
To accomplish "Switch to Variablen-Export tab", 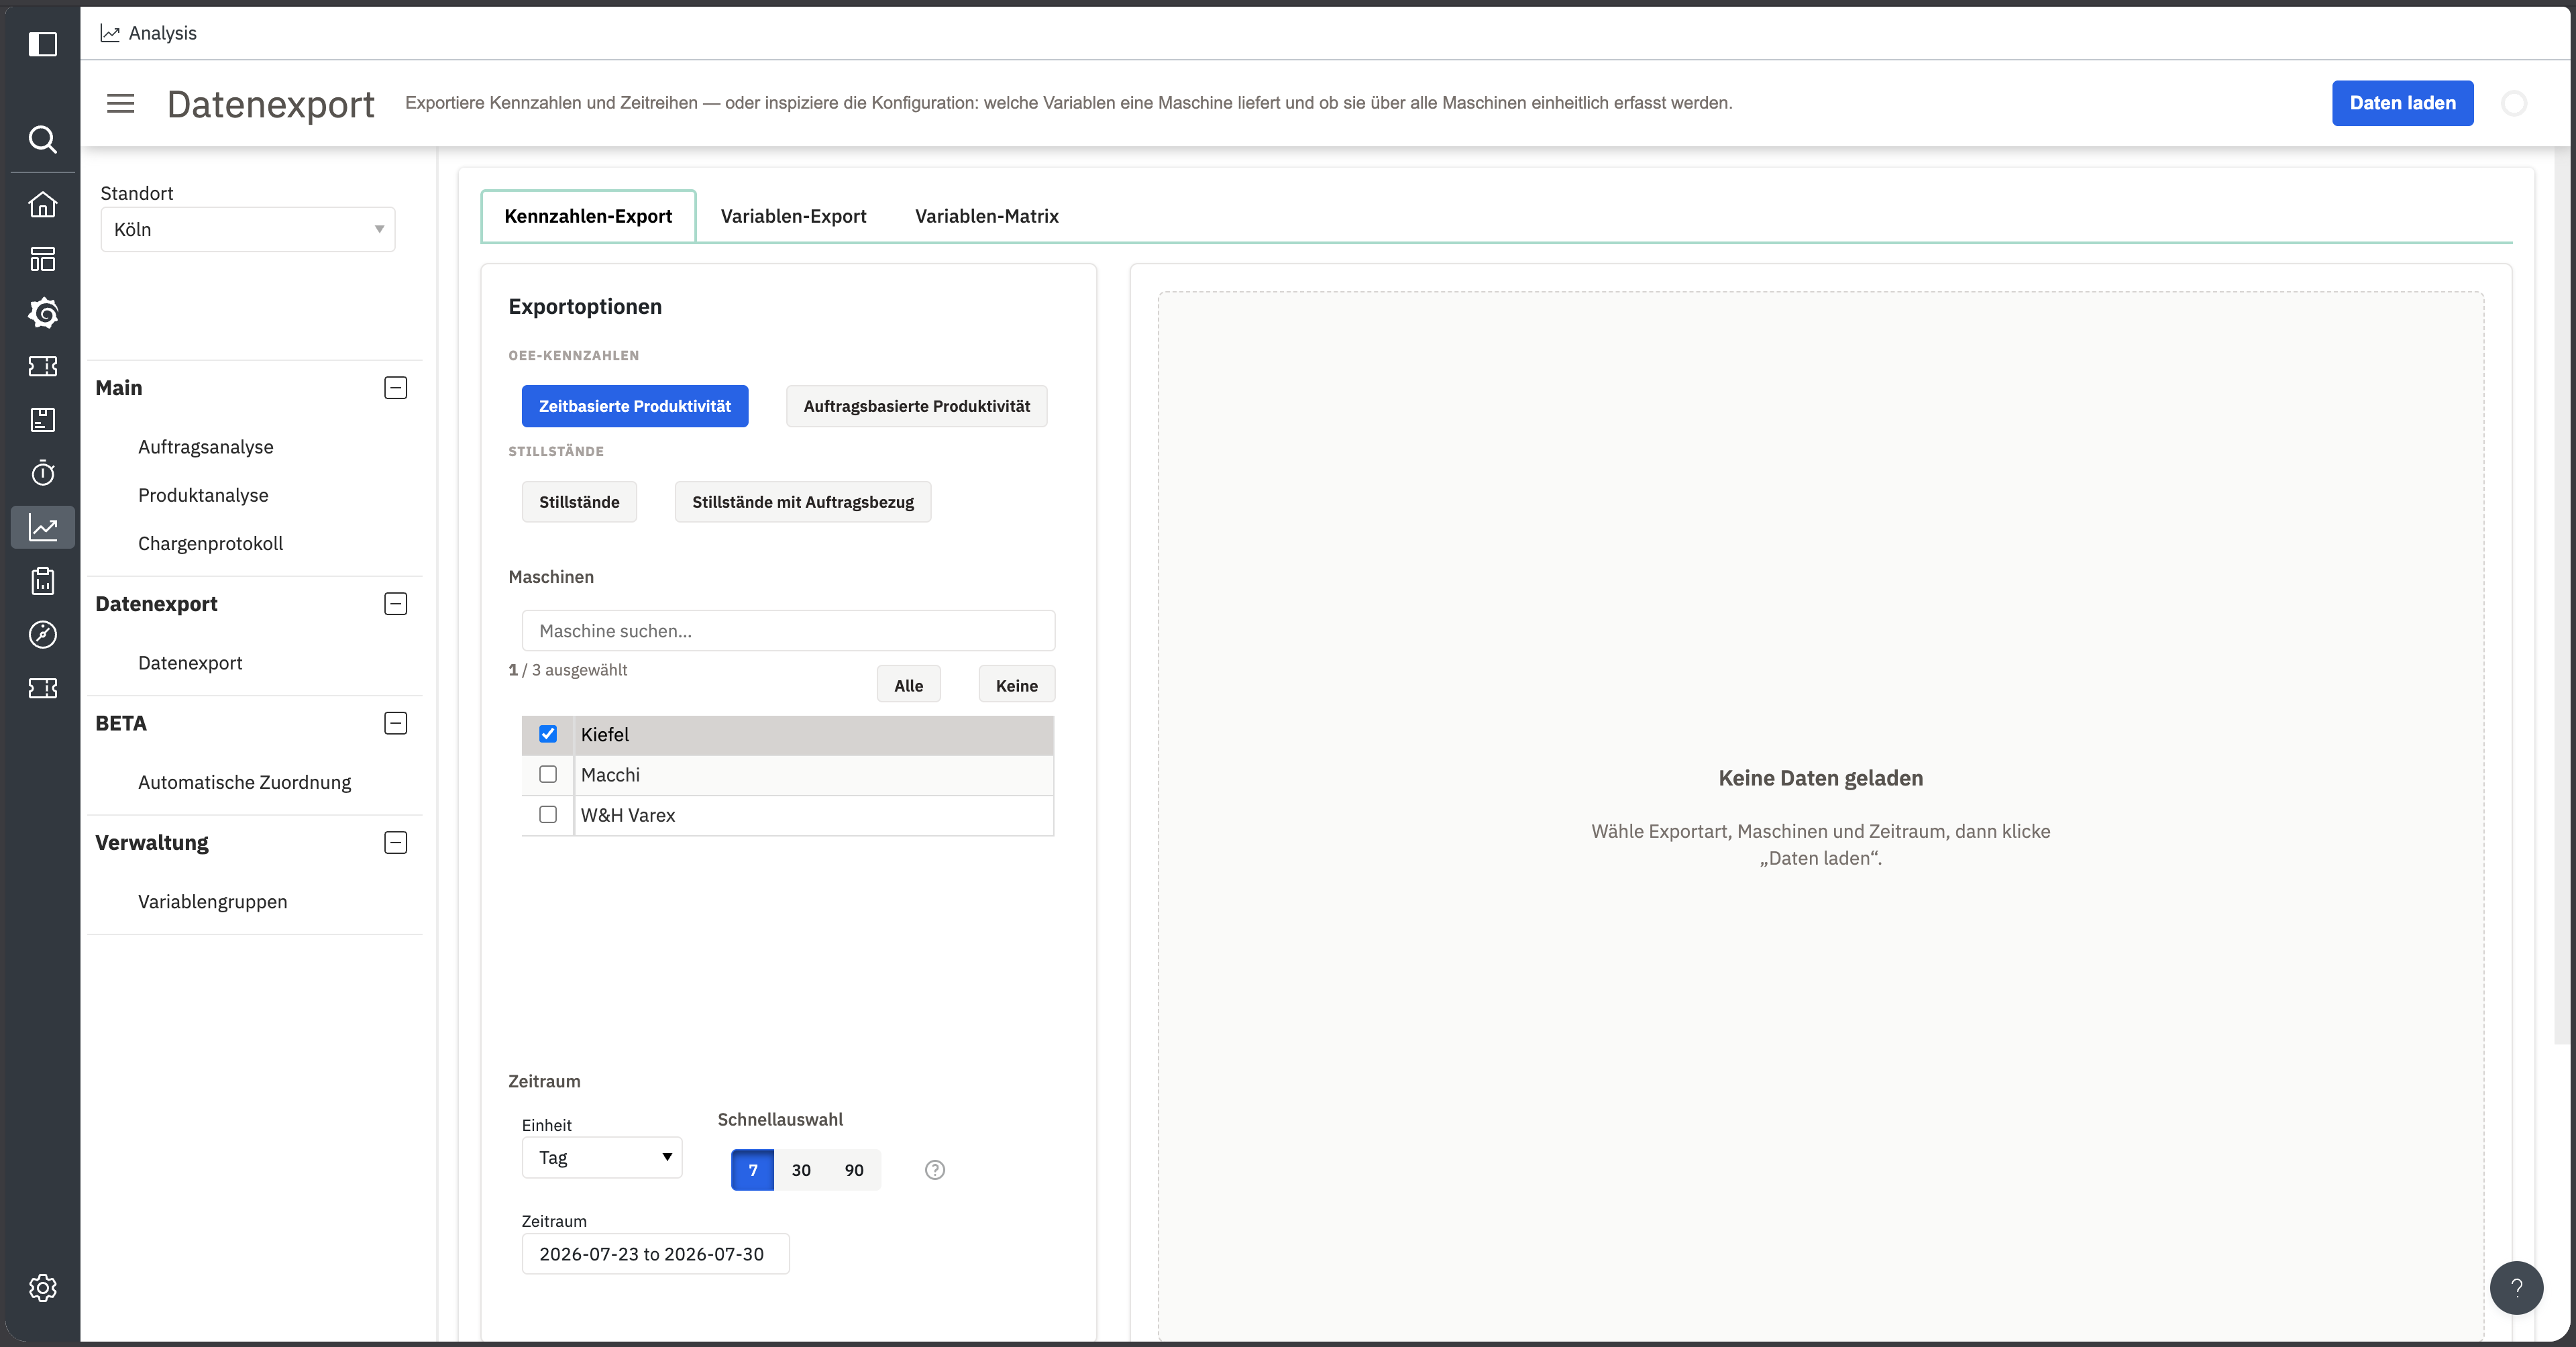I will (793, 216).
